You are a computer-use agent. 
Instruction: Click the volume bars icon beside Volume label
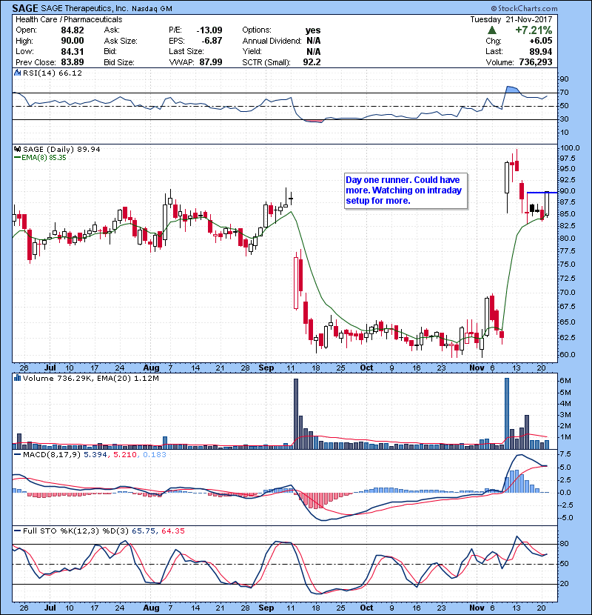pos(17,378)
